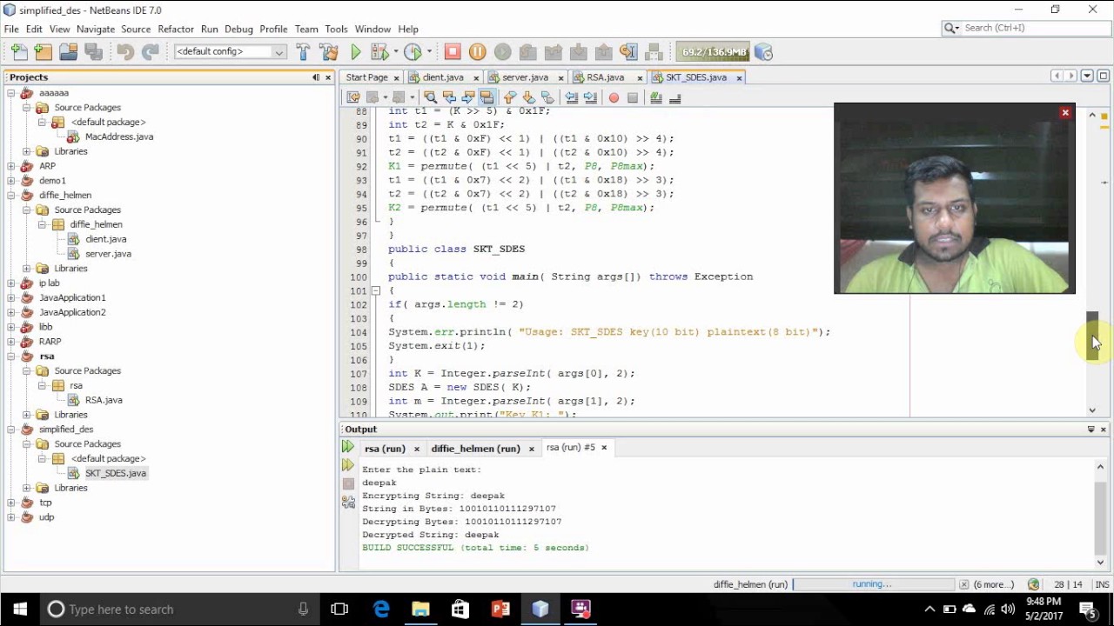Select MacAddress.java in Projects tree
Image resolution: width=1114 pixels, height=626 pixels.
119,137
